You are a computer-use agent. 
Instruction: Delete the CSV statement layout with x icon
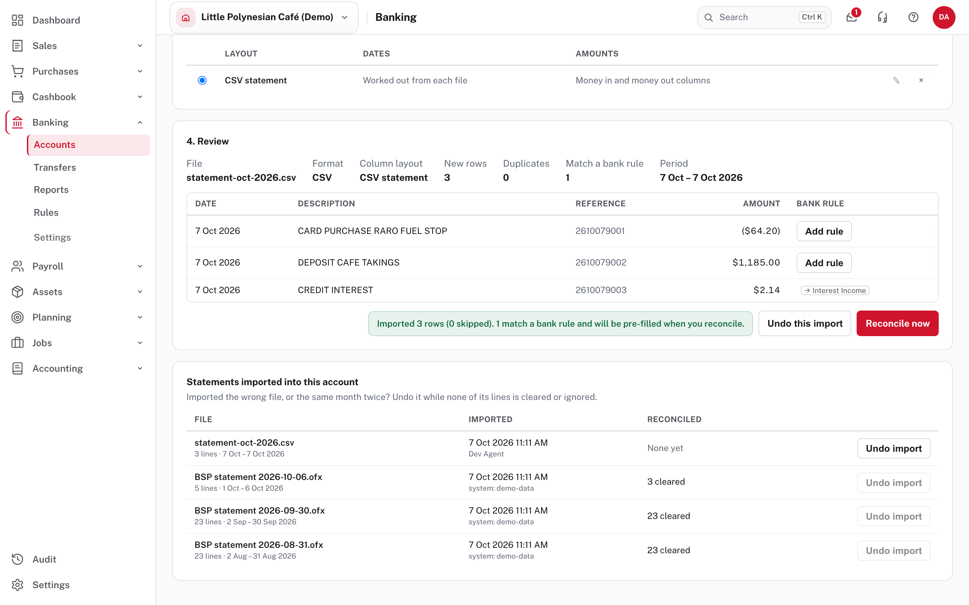[x=921, y=80]
